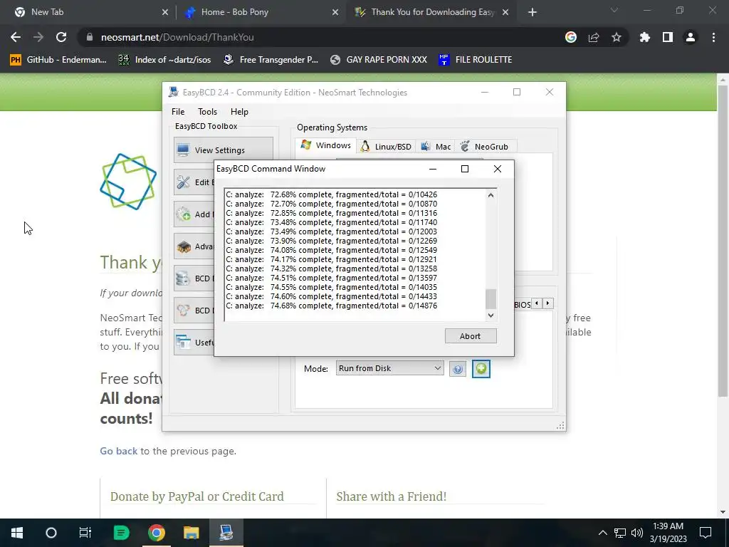Click the Chrome tab search chevron
The width and height of the screenshot is (729, 547).
point(614,10)
